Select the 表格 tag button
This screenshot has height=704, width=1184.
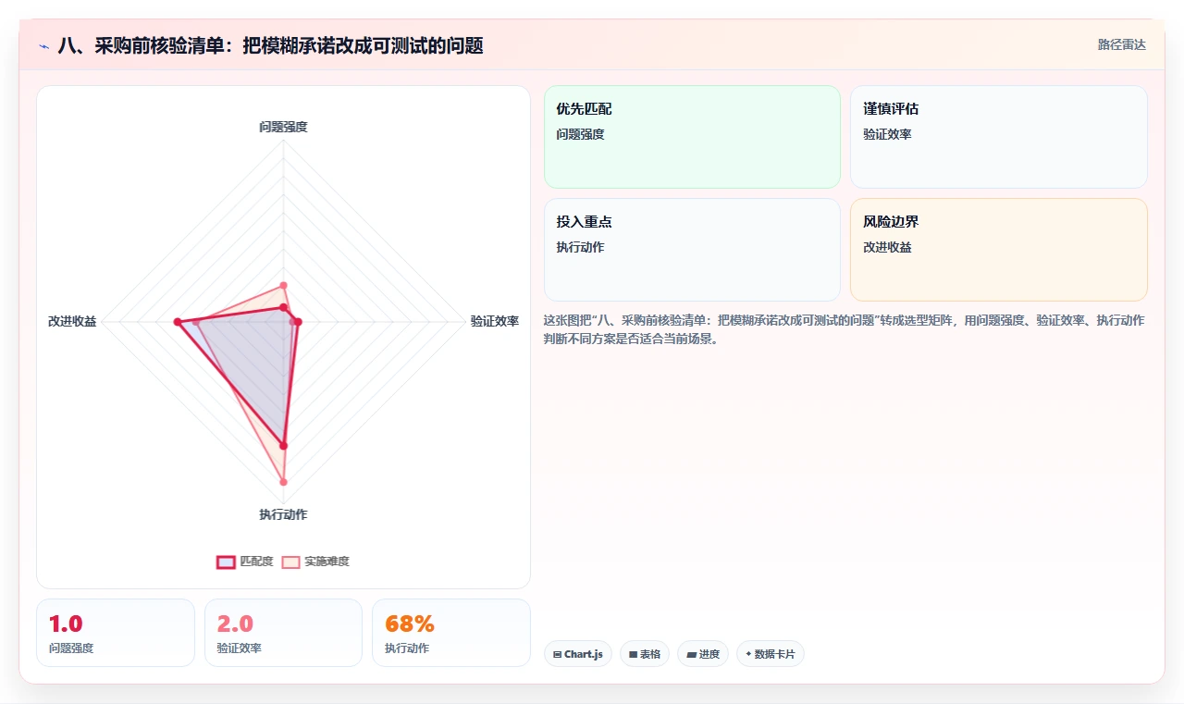pos(644,654)
